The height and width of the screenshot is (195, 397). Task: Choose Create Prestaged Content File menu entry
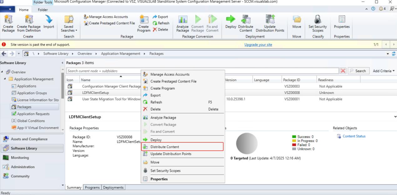[173, 81]
